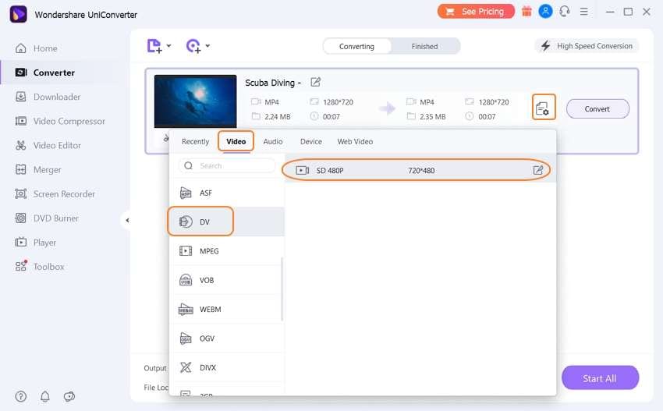Click the Toolbox grid icon
Screen dimensions: 663x411
[x=21, y=266]
